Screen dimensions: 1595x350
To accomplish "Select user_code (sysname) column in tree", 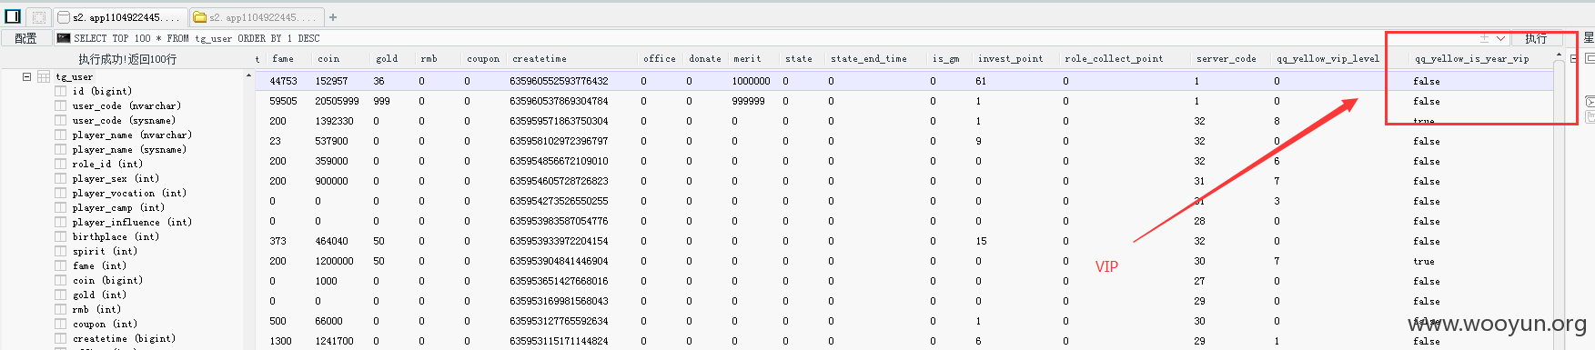I will pos(124,120).
